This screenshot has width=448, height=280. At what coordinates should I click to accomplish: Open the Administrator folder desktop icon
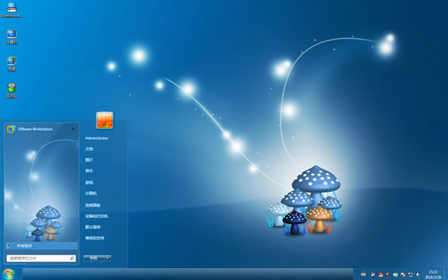pyautogui.click(x=11, y=10)
